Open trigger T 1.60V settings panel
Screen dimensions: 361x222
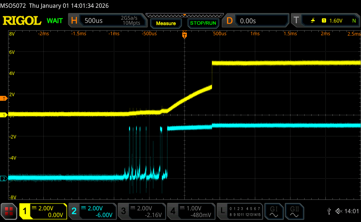click(x=325, y=21)
